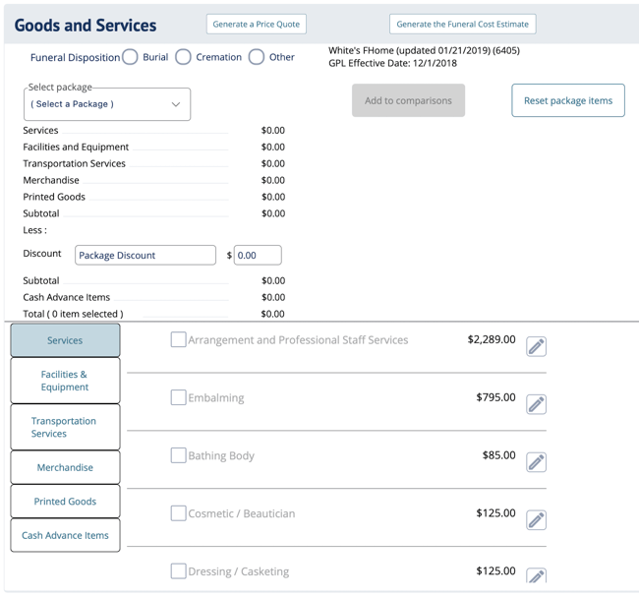
Task: Click the Embalming $795.00 price
Action: (x=495, y=397)
